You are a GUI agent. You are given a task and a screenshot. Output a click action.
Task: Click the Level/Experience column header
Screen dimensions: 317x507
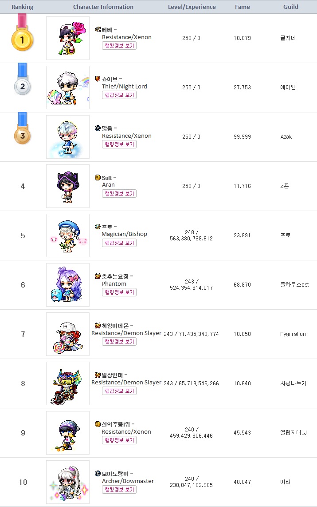click(x=192, y=7)
